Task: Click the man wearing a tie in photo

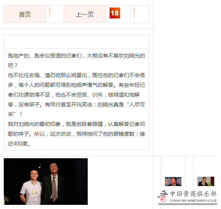Action: pyautogui.click(x=53, y=183)
